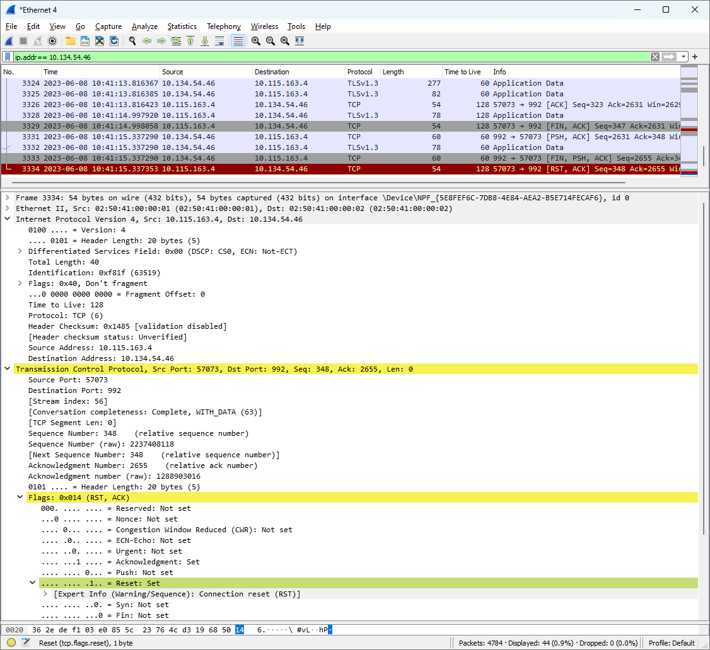This screenshot has width=710, height=650.
Task: Open a capture file with the folder icon
Action: pos(70,41)
